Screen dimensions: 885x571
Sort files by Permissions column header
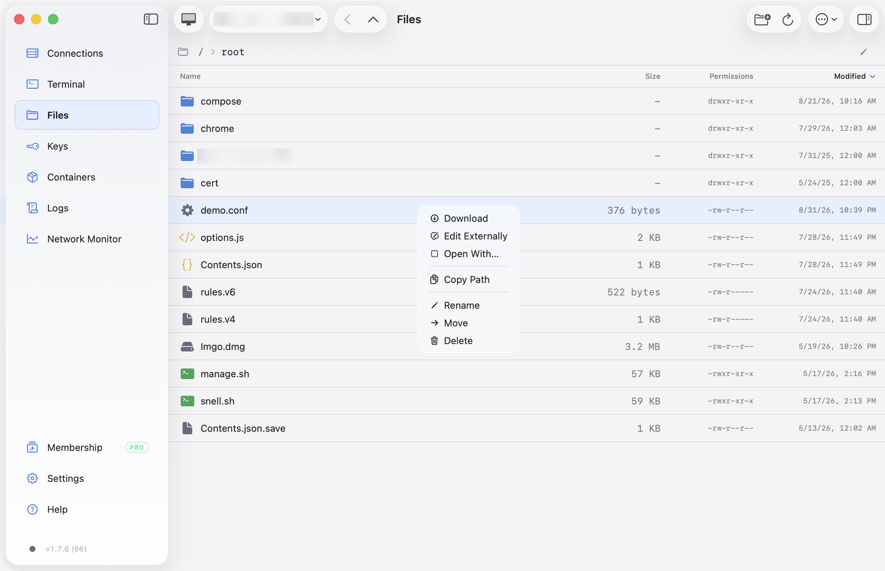point(731,76)
